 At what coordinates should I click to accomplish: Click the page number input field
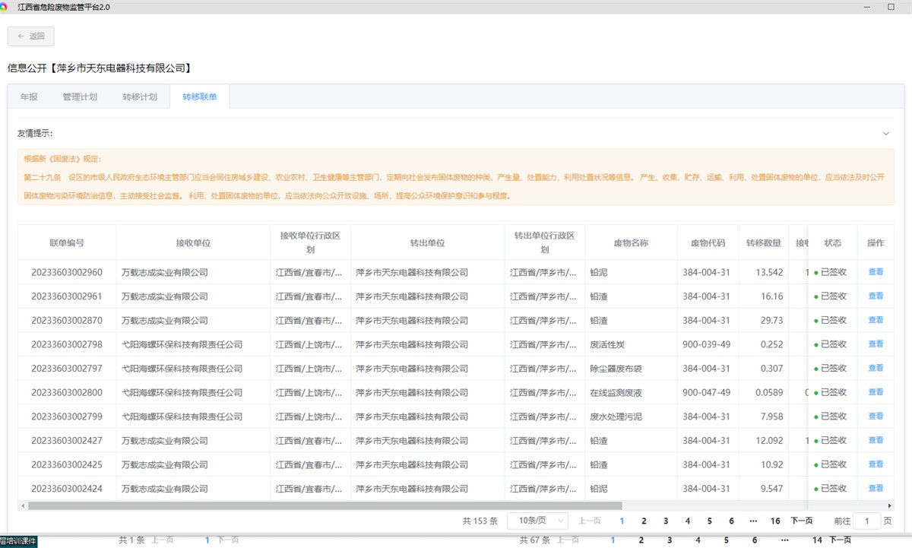click(x=866, y=521)
